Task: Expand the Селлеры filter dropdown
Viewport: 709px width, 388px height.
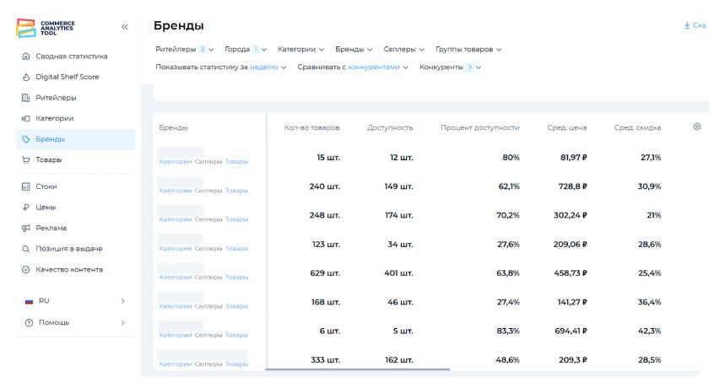Action: (x=403, y=49)
